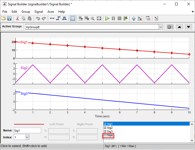Click the Time (sec) axis label
The width and height of the screenshot is (195, 150).
(x=102, y=116)
